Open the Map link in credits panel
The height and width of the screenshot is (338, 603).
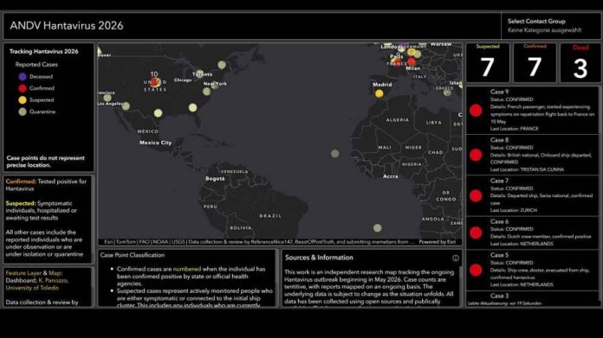[55, 273]
